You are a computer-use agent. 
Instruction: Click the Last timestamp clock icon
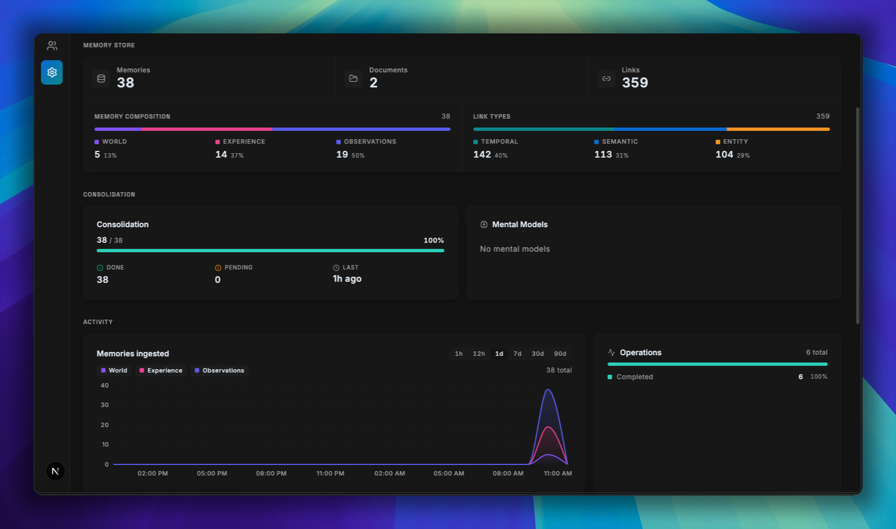point(336,267)
